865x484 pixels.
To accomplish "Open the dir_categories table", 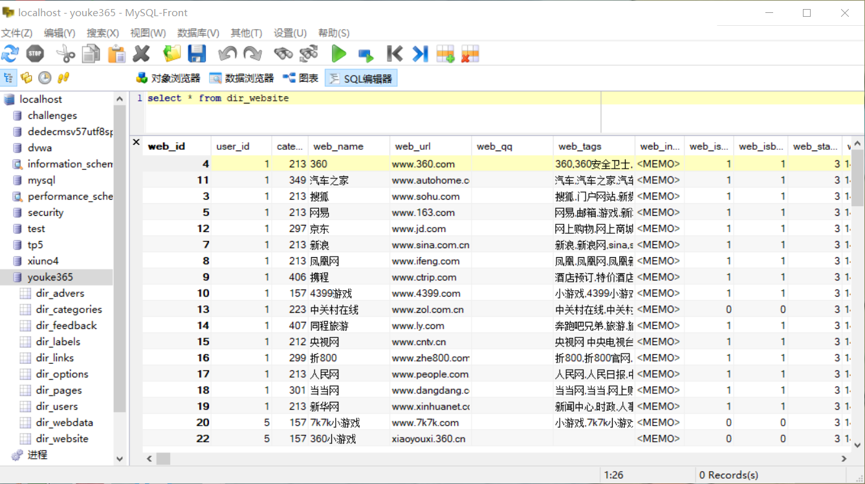I will pyautogui.click(x=69, y=310).
